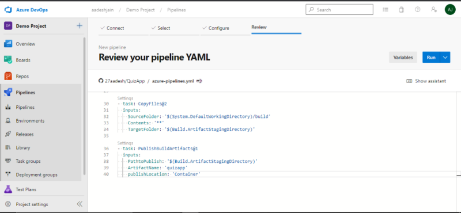
Task: Open Settings link above PublishBuildArtifacts task
Action: (x=125, y=143)
